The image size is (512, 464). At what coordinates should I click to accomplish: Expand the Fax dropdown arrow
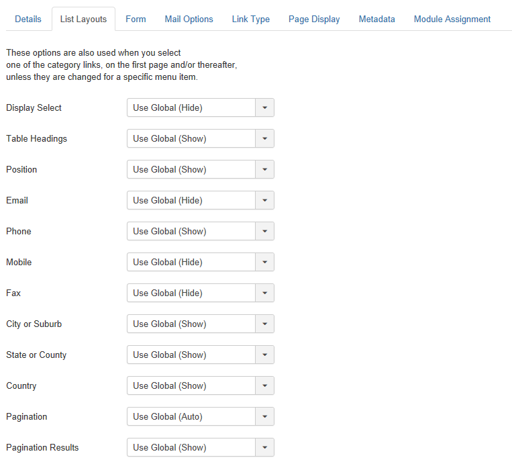click(x=265, y=293)
